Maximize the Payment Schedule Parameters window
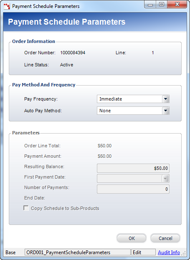Viewport: 190px width, 260px height. [x=162, y=5]
